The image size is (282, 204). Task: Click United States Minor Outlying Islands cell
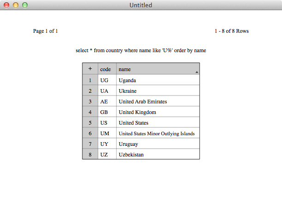[x=158, y=133]
